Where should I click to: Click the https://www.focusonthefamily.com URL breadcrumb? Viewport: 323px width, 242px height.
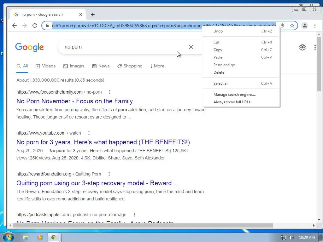pos(50,92)
